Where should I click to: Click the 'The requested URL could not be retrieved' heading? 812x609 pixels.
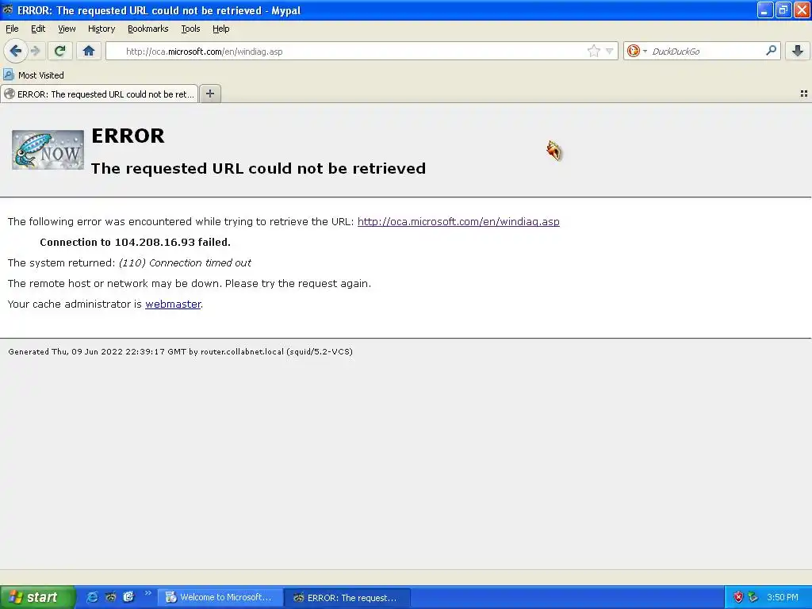[x=259, y=168]
